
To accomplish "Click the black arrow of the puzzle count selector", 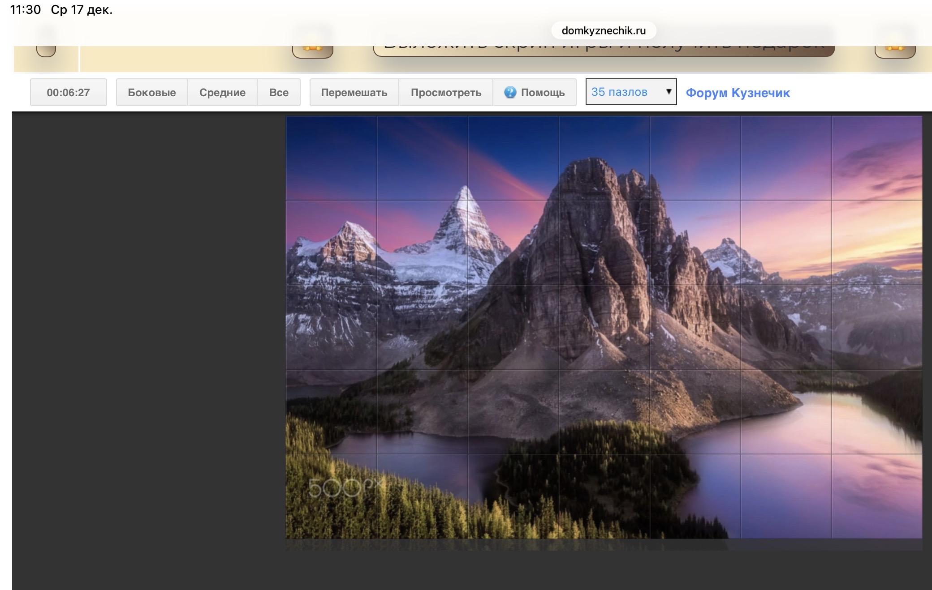I will 669,92.
